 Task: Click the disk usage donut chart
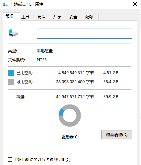(x=70, y=115)
